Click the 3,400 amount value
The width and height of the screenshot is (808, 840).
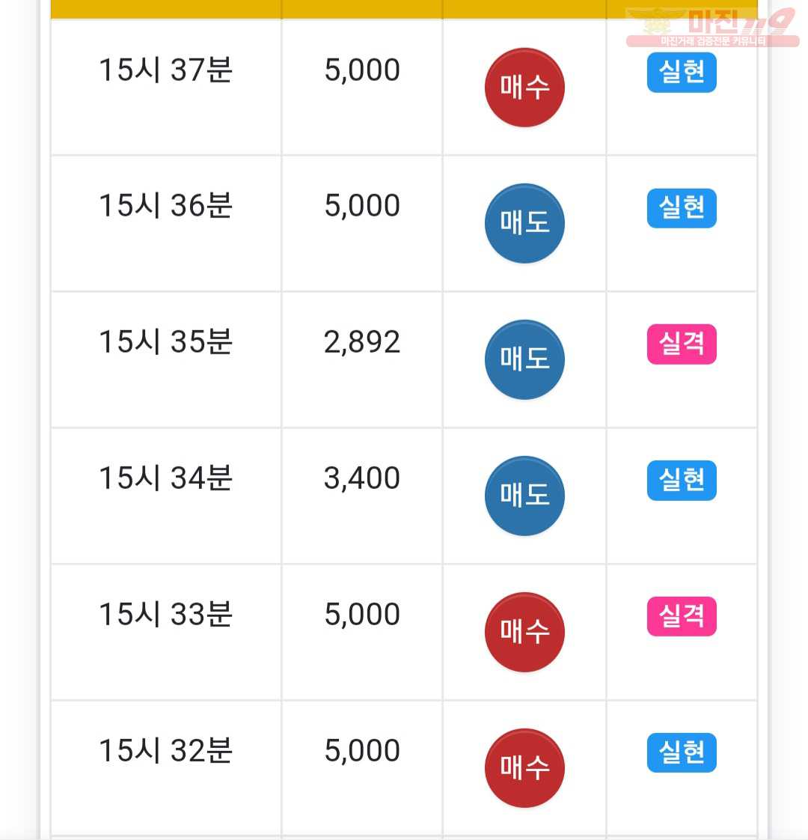(362, 478)
